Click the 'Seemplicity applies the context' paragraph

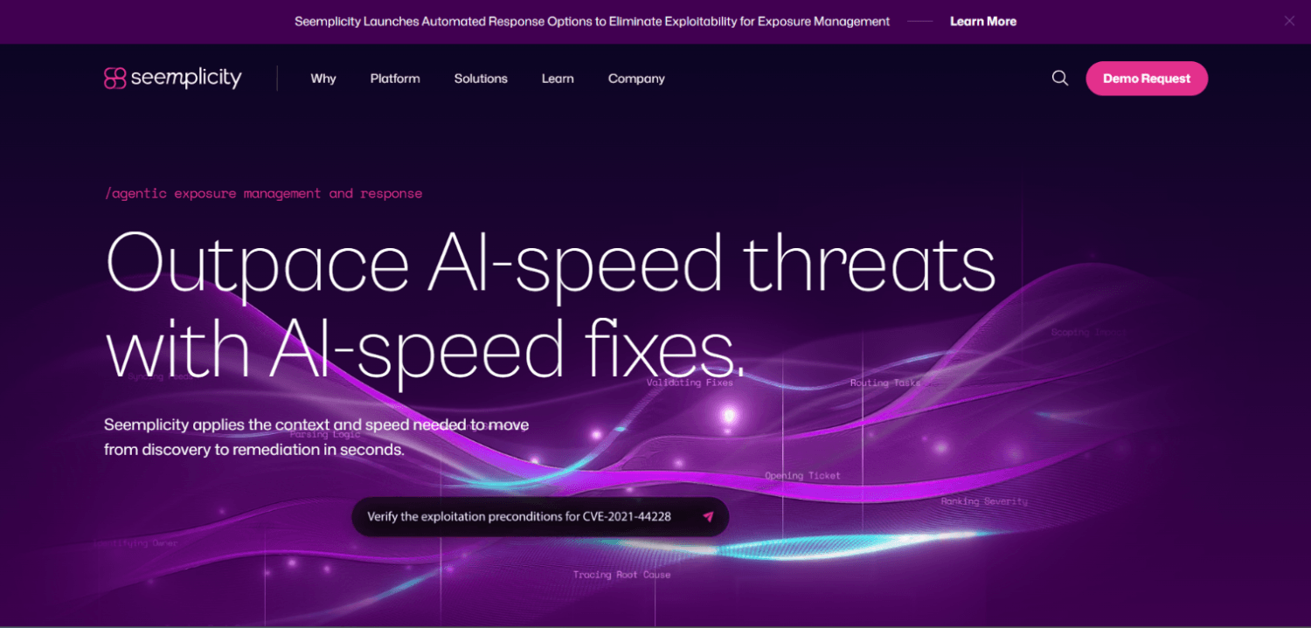click(x=316, y=437)
